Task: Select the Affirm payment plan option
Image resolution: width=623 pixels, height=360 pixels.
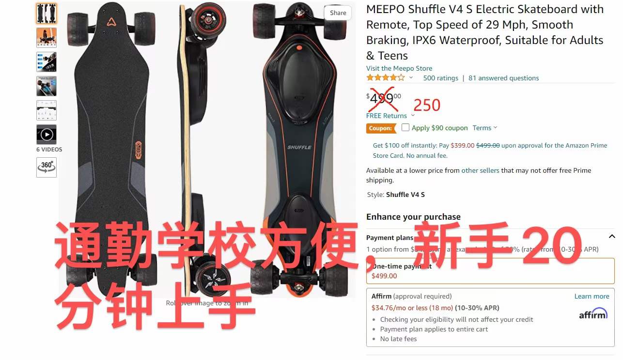Action: 491,317
